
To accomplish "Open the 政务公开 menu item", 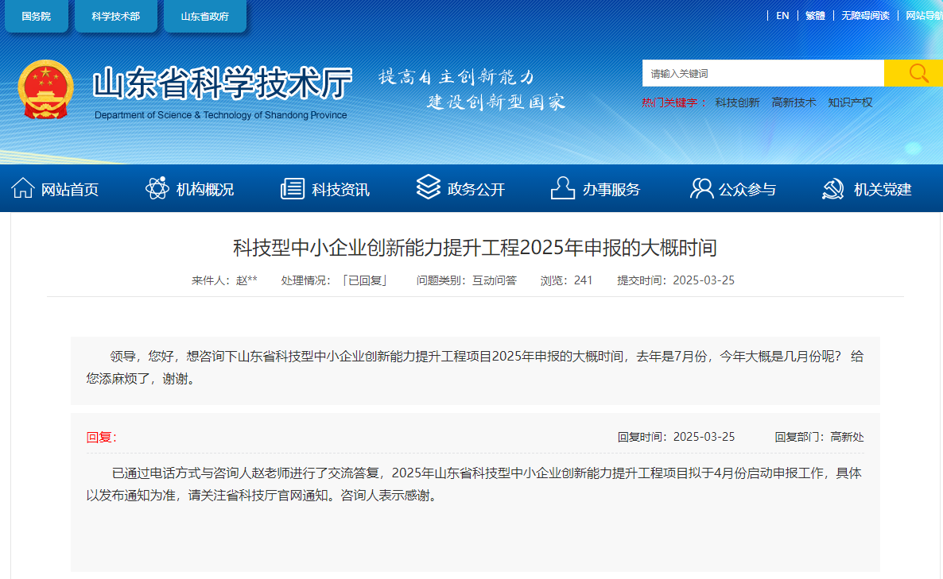I will pos(475,190).
